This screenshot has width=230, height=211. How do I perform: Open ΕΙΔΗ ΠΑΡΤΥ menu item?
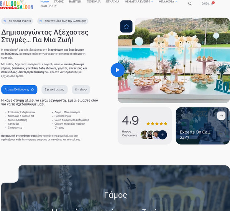pyautogui.click(x=49, y=6)
